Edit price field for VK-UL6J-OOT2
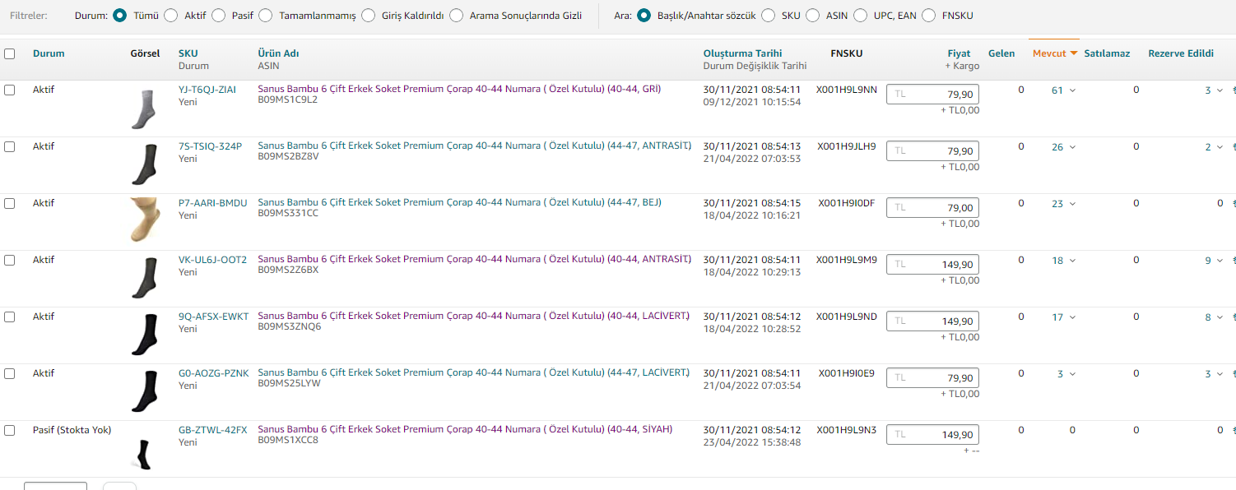Image resolution: width=1236 pixels, height=490 pixels. pos(932,265)
